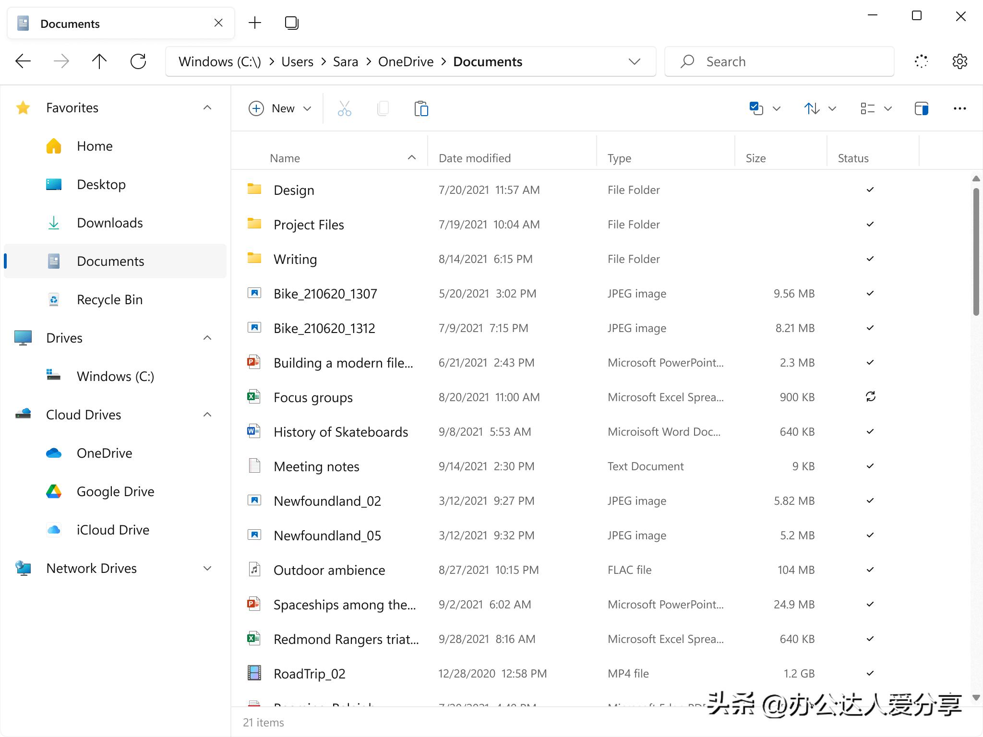Open the See more ellipsis menu

point(959,108)
